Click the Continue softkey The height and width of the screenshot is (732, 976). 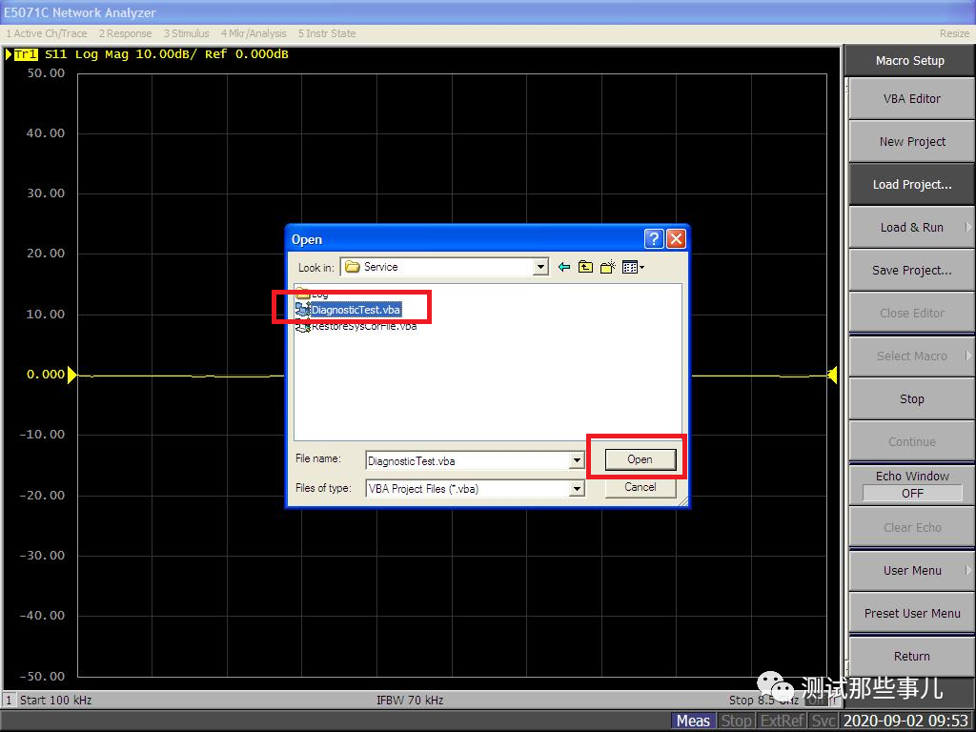point(911,442)
